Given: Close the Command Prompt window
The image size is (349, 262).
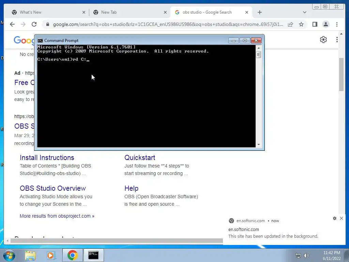Looking at the screenshot, I should [256, 41].
